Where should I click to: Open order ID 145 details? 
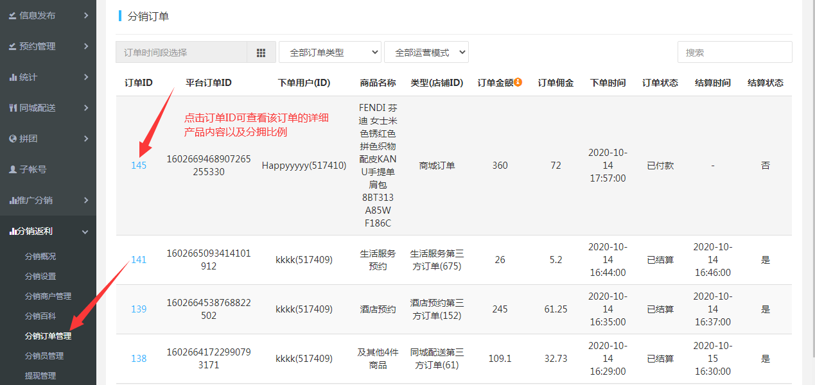click(139, 166)
